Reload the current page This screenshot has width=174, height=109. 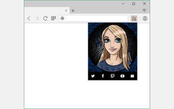[x=45, y=18]
